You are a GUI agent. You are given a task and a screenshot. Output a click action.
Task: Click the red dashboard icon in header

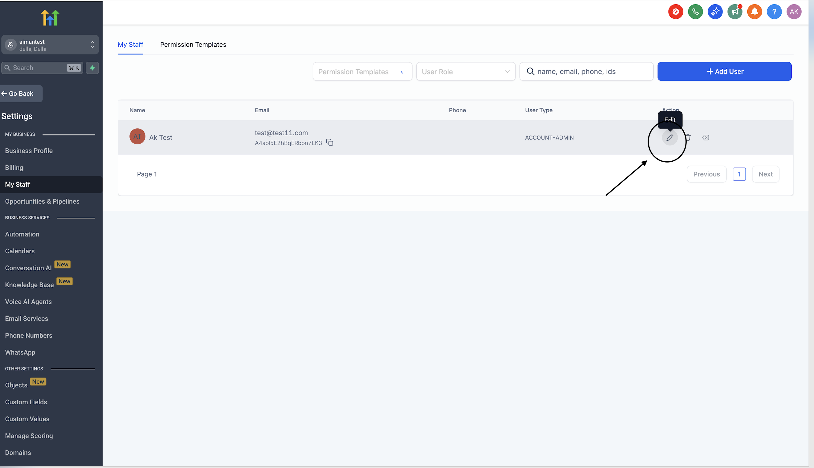click(675, 12)
